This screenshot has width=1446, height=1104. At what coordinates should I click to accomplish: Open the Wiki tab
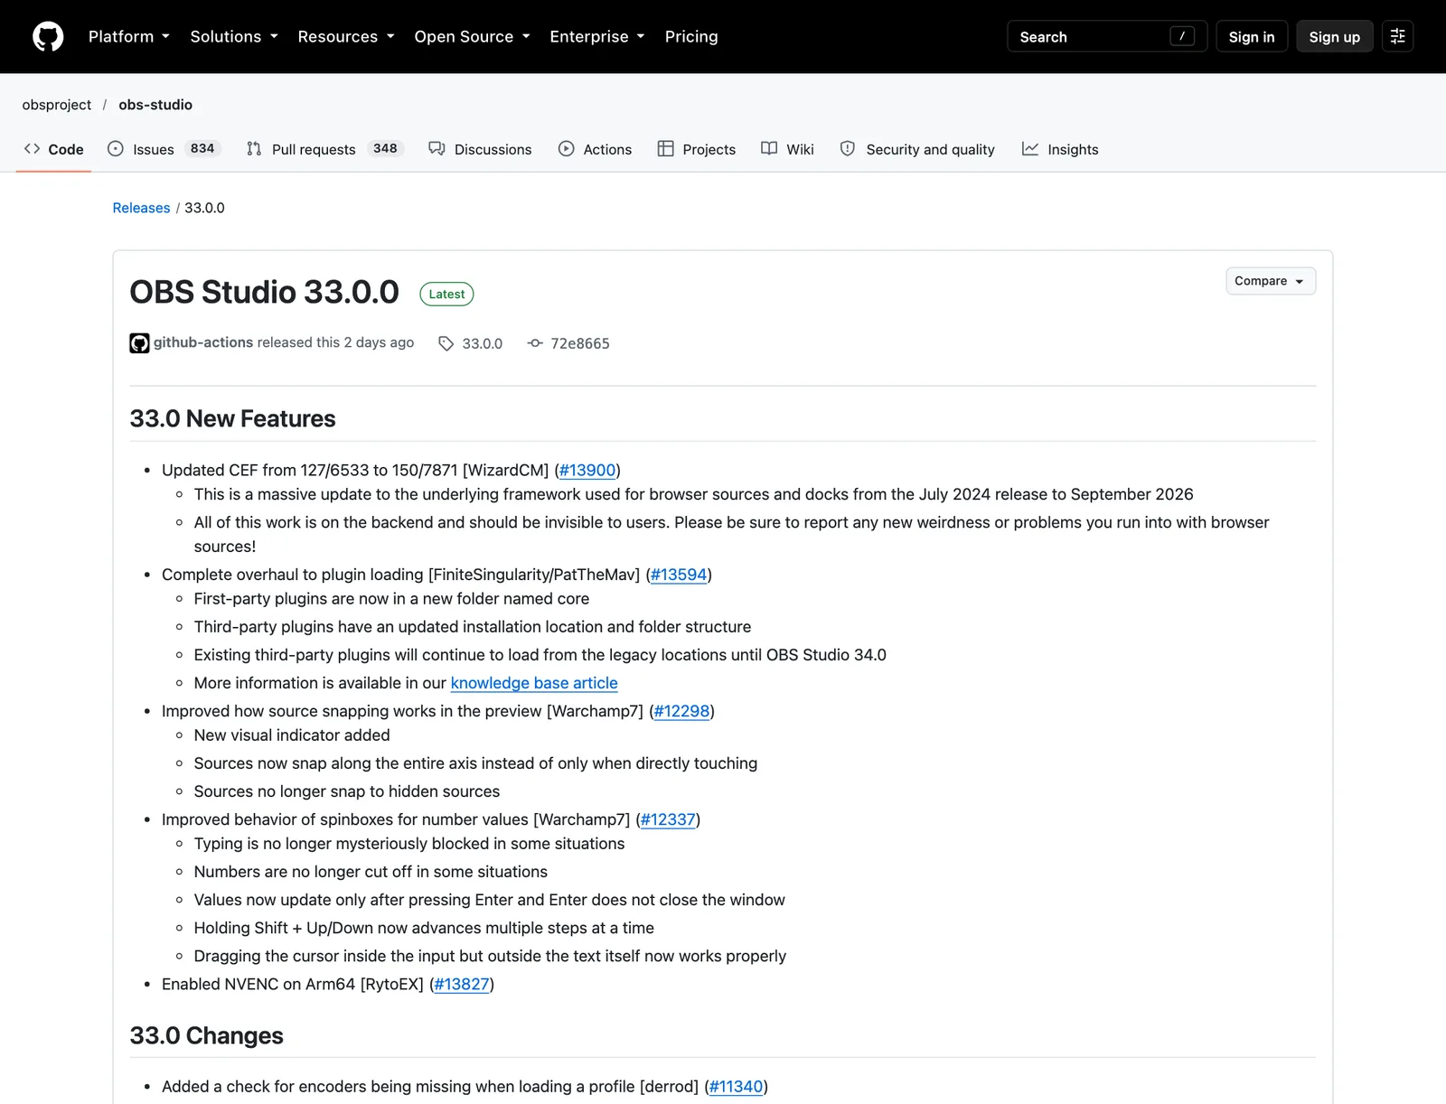pyautogui.click(x=787, y=149)
